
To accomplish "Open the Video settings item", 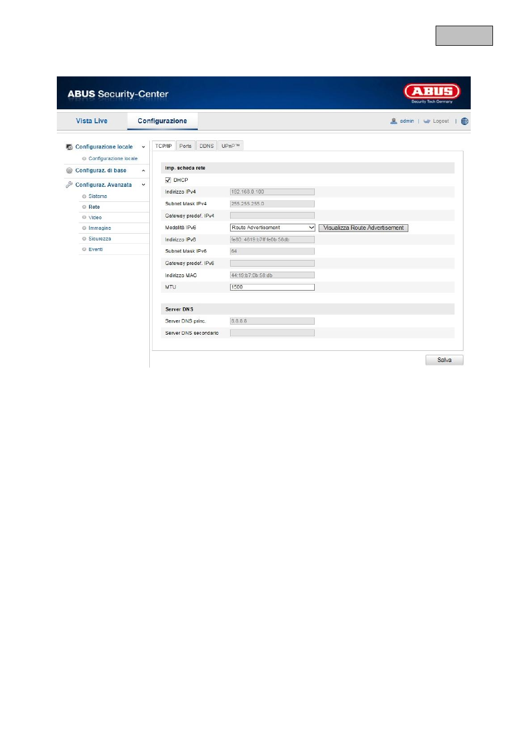I will (x=95, y=218).
